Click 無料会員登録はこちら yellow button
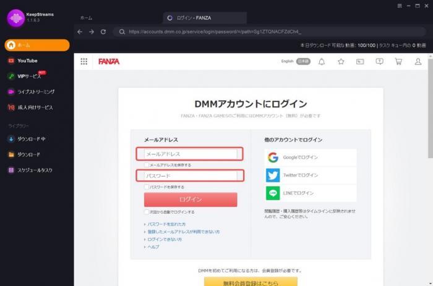Viewport: 433px width, 286px height. [x=251, y=282]
